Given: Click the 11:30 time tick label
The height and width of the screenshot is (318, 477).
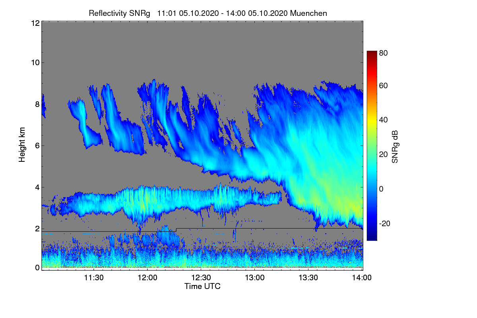Looking at the screenshot, I should point(93,278).
